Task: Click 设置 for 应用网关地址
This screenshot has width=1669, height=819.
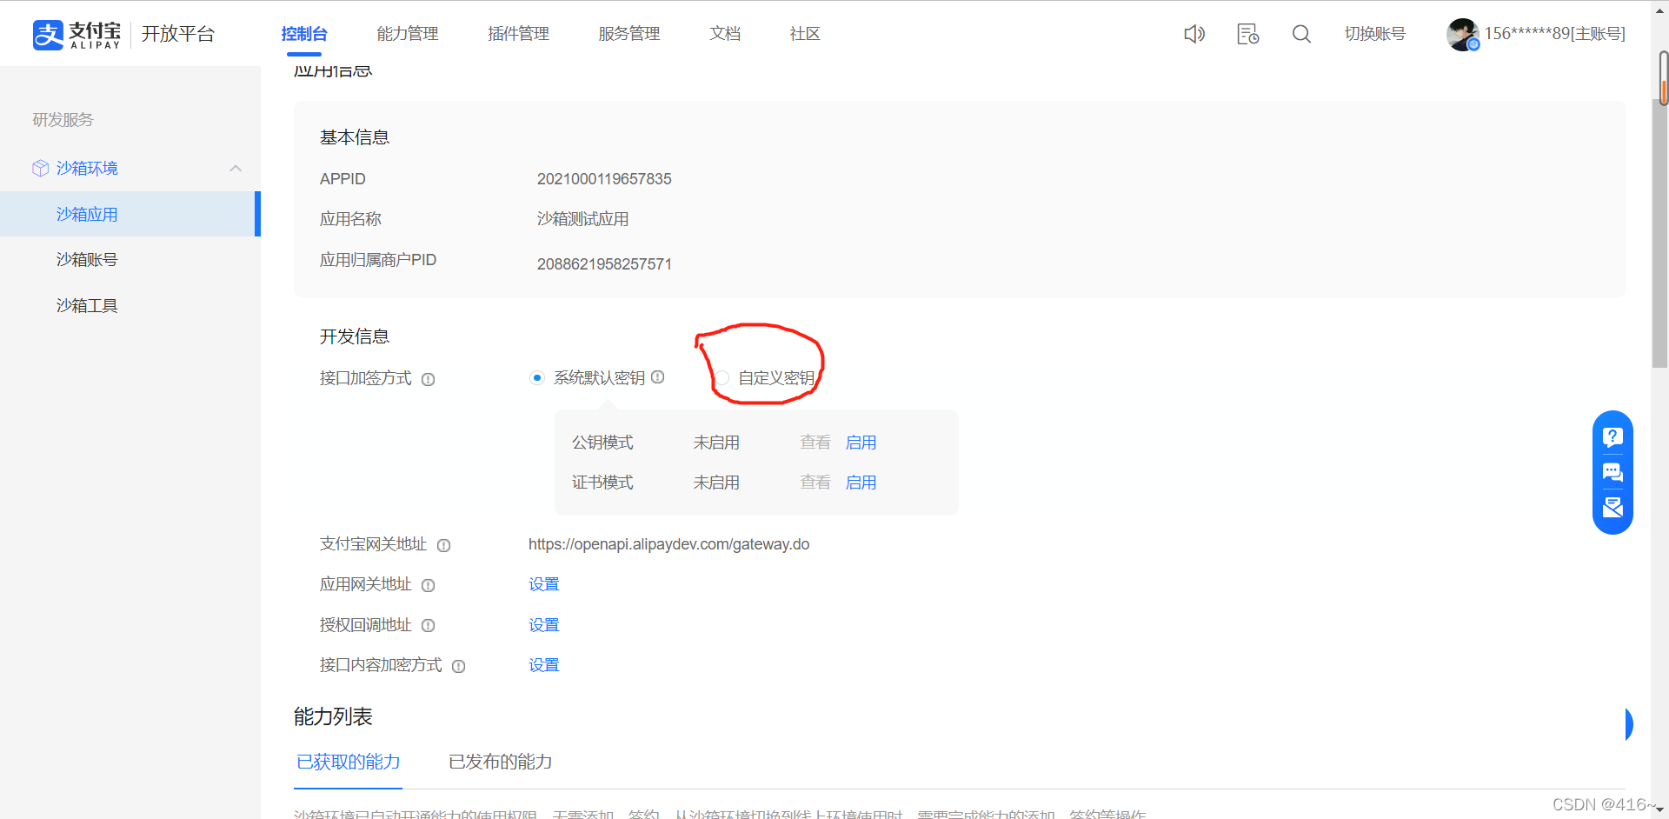Action: tap(543, 584)
